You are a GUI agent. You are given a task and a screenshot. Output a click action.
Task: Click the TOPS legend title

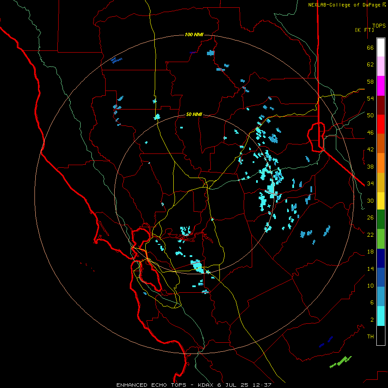click(x=379, y=25)
